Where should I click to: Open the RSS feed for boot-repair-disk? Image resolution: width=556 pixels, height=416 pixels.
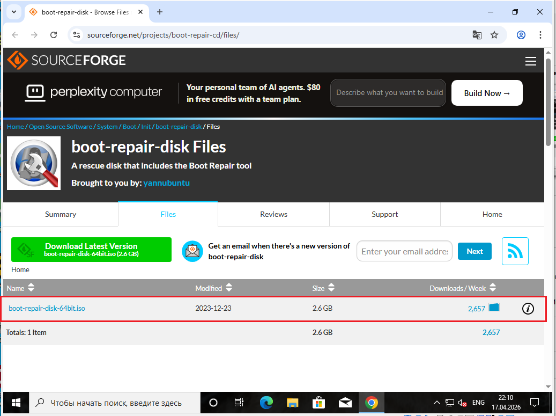point(515,251)
